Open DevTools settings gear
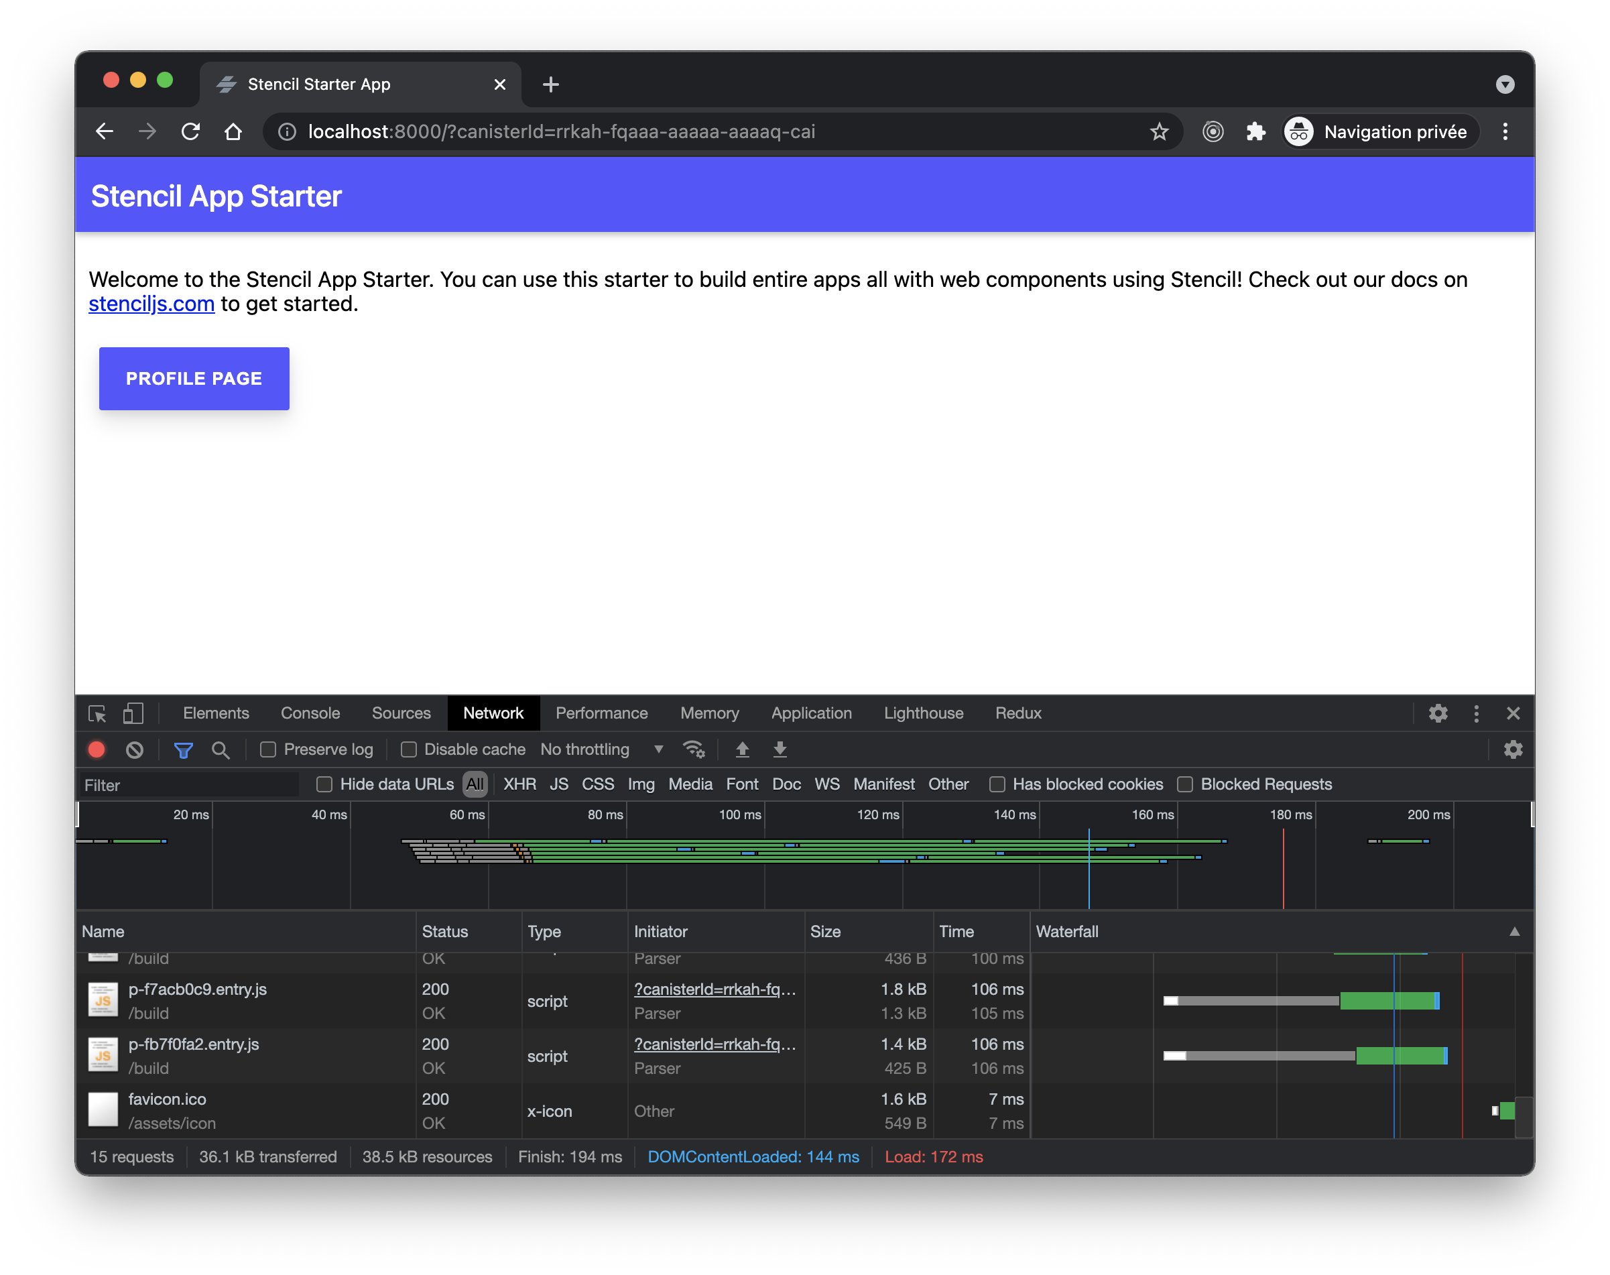The width and height of the screenshot is (1610, 1275). pyautogui.click(x=1437, y=713)
